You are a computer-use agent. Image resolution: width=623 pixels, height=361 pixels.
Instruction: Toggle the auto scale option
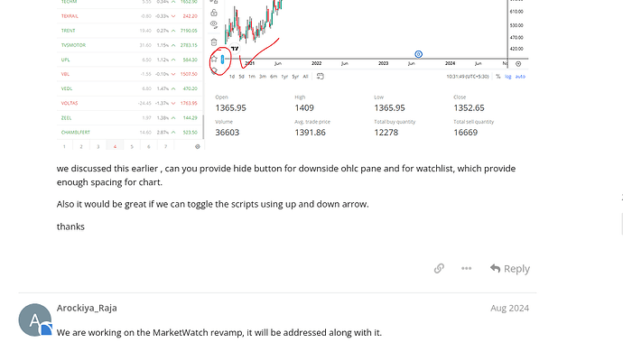pyautogui.click(x=520, y=77)
